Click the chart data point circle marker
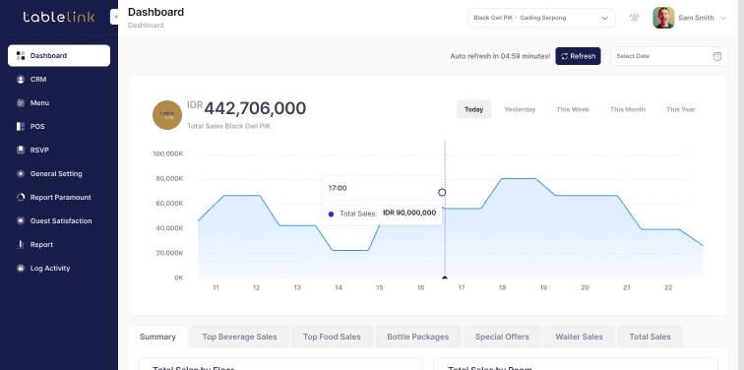 pyautogui.click(x=442, y=192)
